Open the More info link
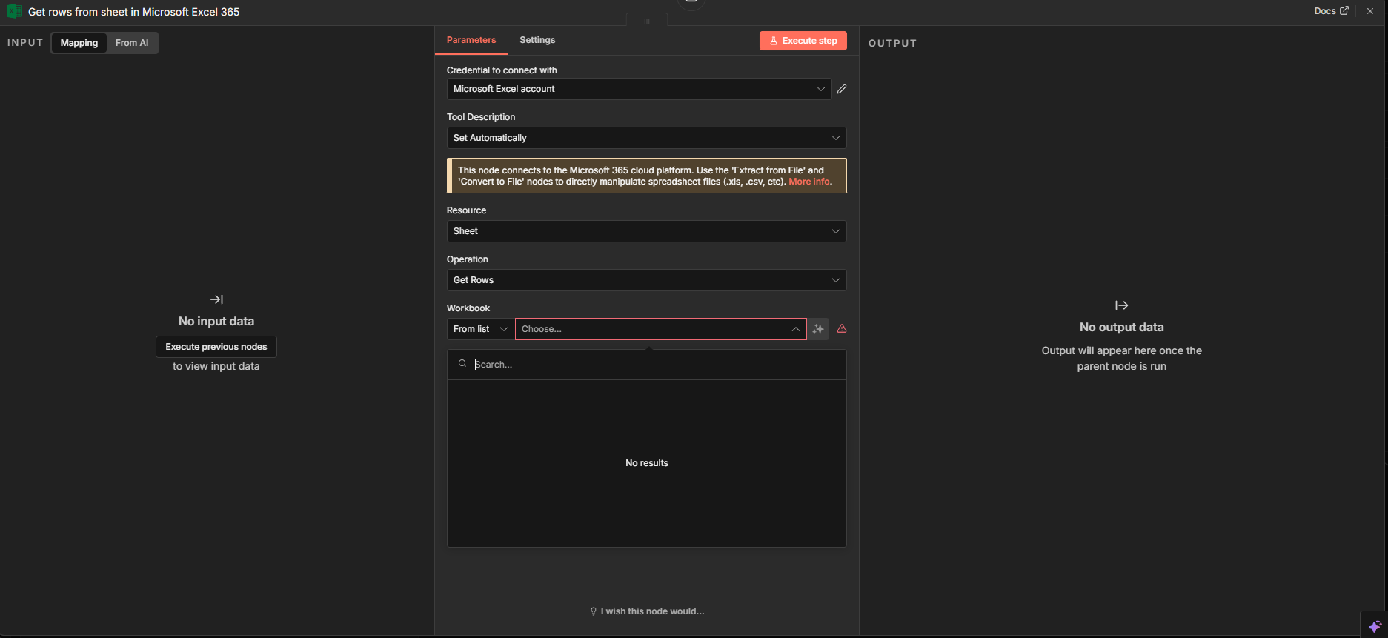The width and height of the screenshot is (1388, 638). (808, 182)
